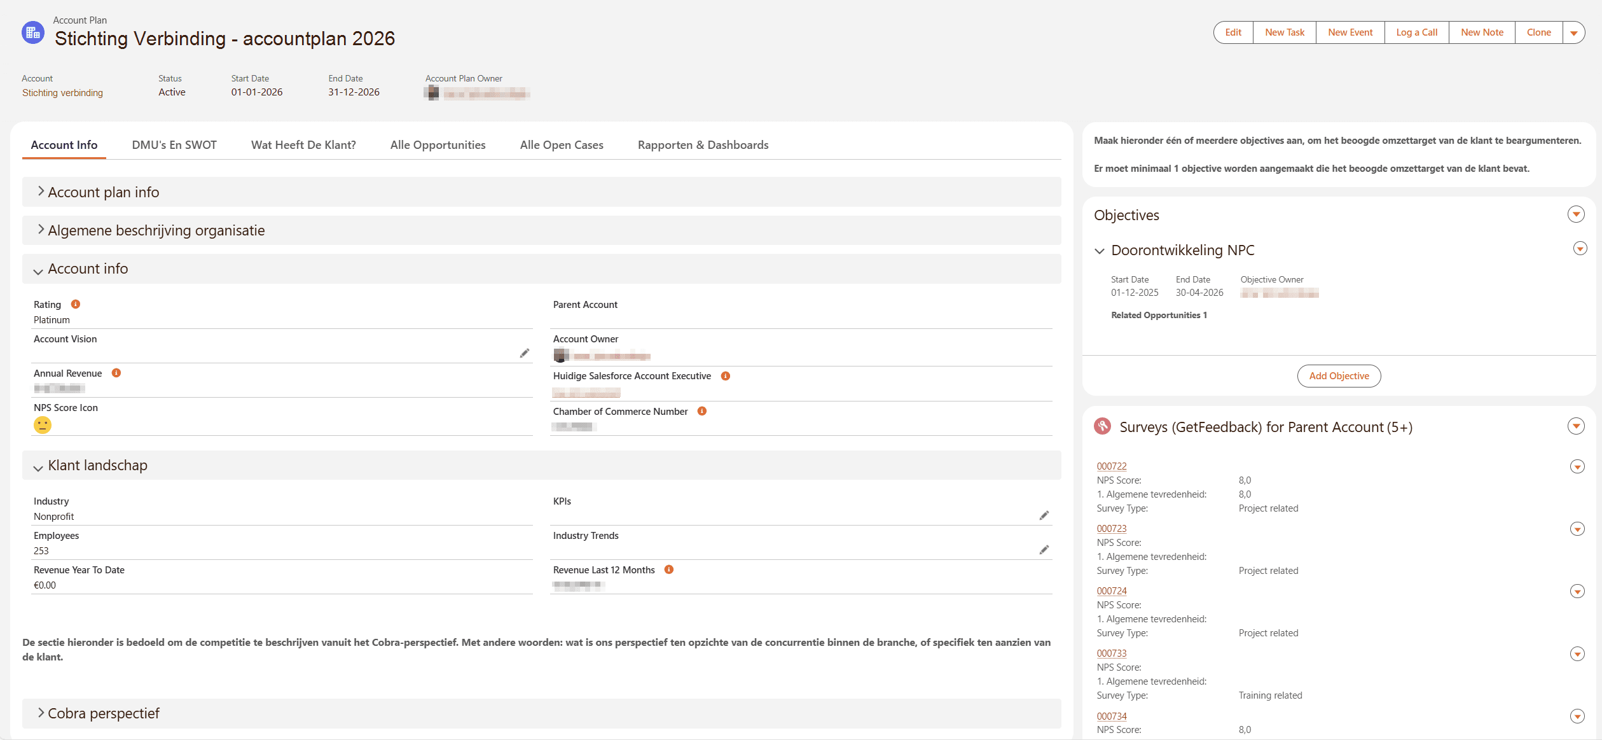Open more actions dropdown beside Clone
Screen dimensions: 1602x740
pyautogui.click(x=1574, y=33)
